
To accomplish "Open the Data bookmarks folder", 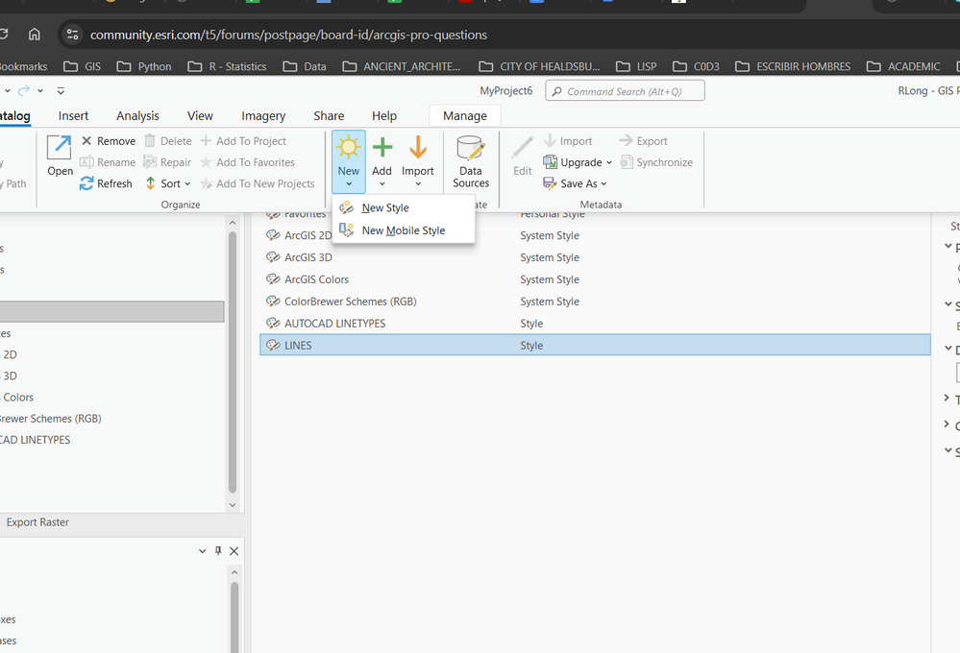I will [x=305, y=66].
